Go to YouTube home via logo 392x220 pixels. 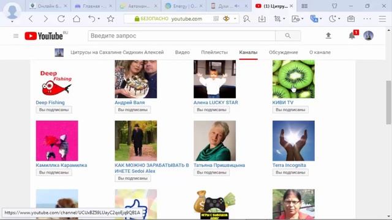43,36
